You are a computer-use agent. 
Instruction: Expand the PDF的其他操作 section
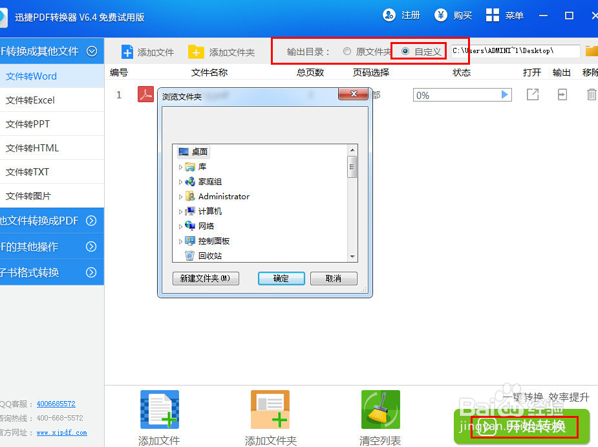91,246
